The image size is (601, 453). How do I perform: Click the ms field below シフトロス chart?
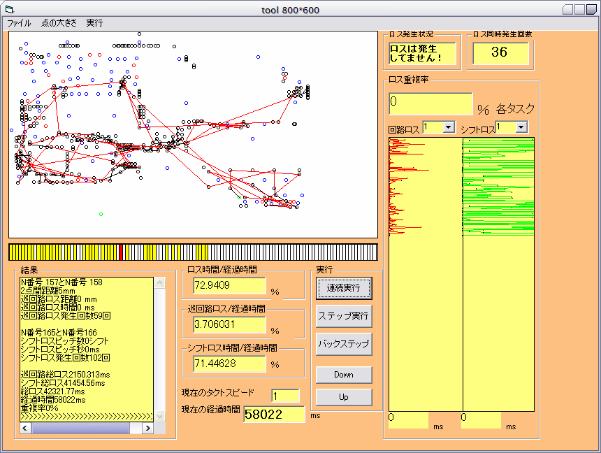tap(481, 420)
